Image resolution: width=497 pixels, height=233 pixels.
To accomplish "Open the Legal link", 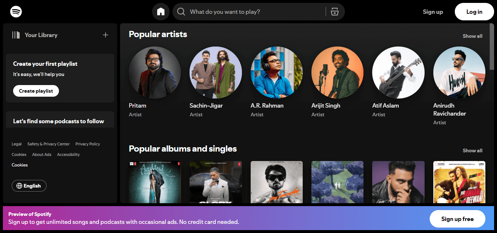I will tap(16, 144).
